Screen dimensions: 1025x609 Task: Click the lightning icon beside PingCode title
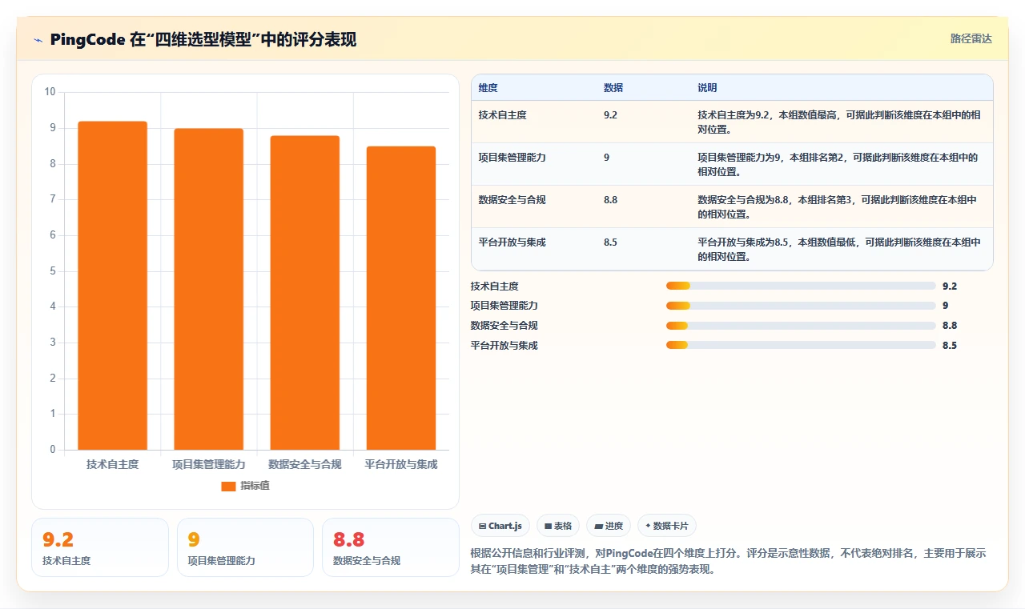click(x=38, y=40)
